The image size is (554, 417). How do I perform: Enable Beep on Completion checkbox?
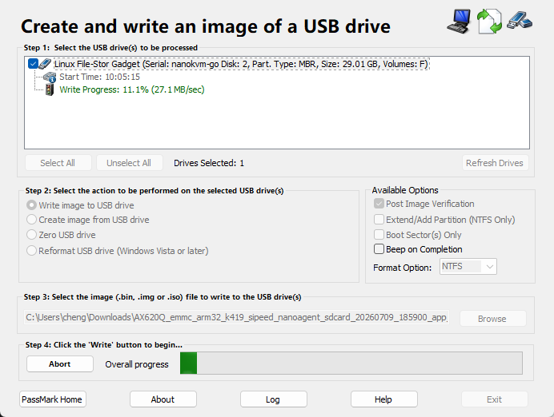coord(379,249)
